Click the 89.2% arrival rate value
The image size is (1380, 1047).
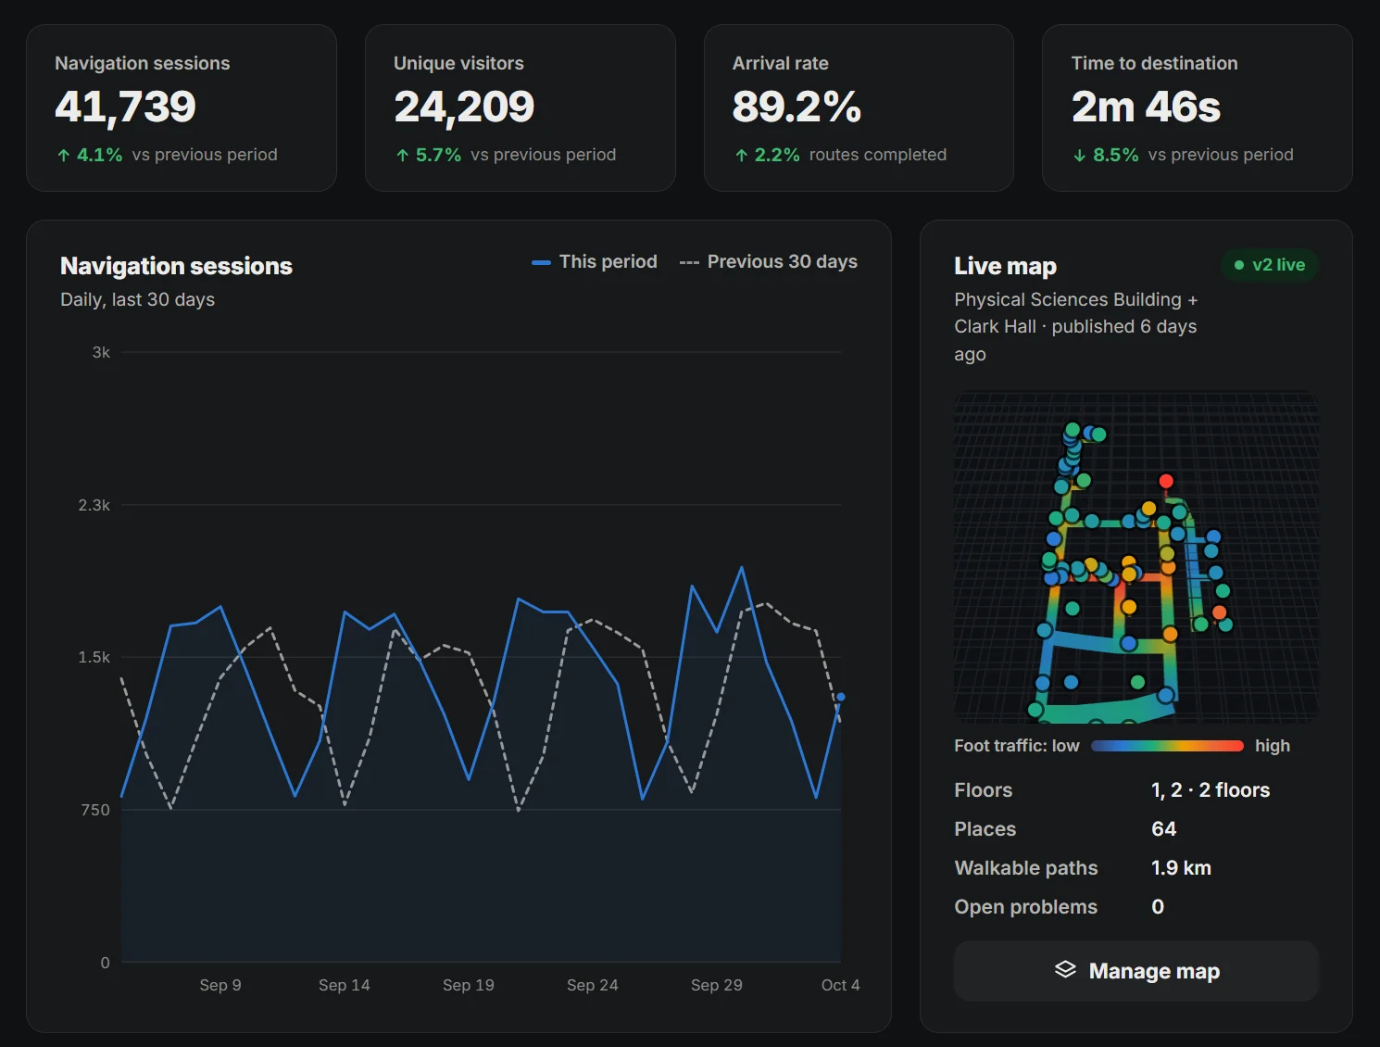[x=797, y=107]
